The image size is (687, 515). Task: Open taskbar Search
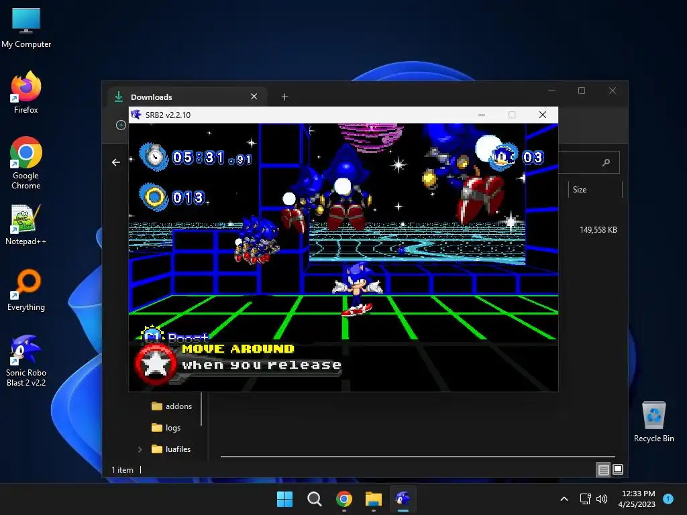click(x=314, y=499)
